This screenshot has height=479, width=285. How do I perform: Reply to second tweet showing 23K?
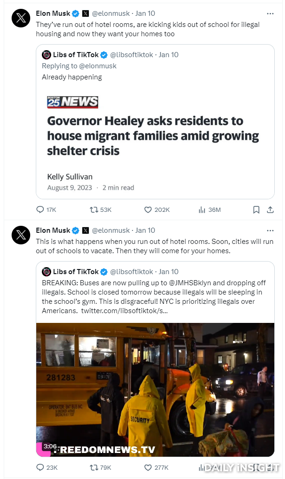click(x=40, y=467)
